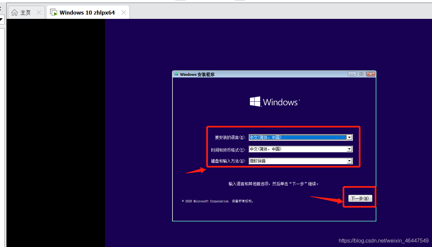This screenshot has height=247, width=432.
Task: Minimize the Windows 安装程序 window
Action: [x=352, y=74]
